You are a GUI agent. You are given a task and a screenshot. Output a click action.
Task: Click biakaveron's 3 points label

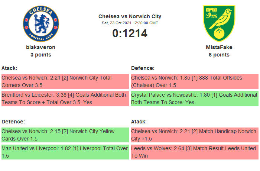click(41, 55)
